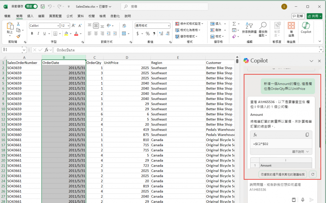Screen dimensions: 326x203
Task: Switch to the Formulas tab
Action: click(x=69, y=16)
